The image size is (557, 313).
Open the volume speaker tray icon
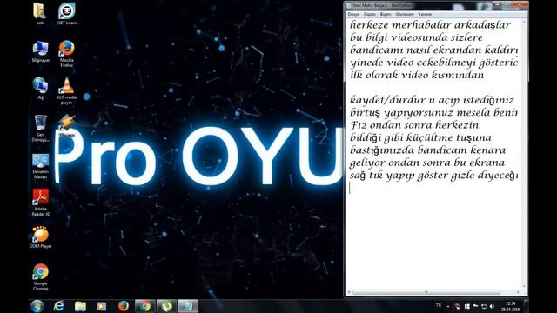coord(493,306)
